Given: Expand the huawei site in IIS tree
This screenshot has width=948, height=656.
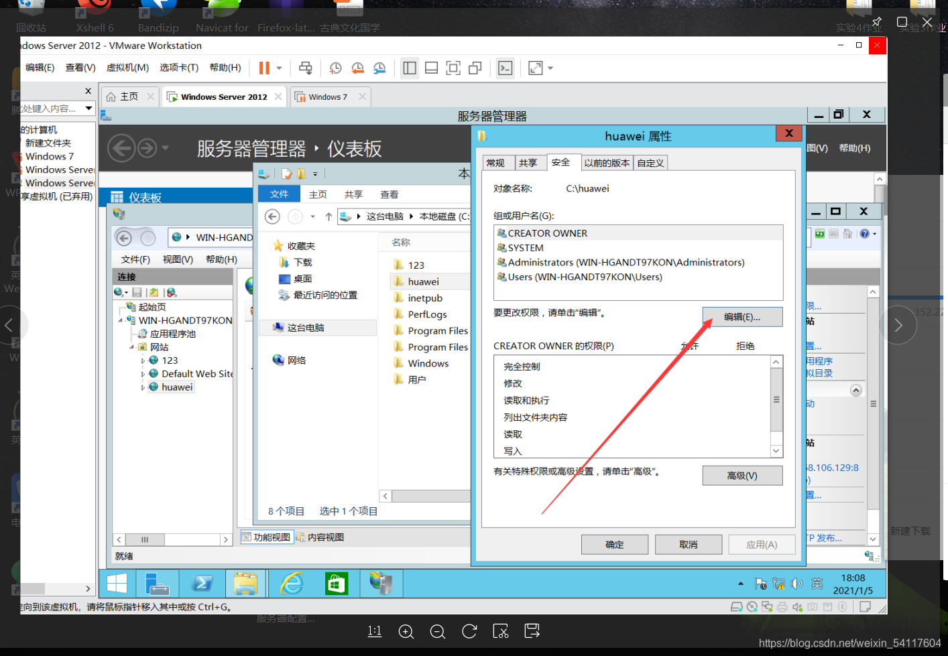Looking at the screenshot, I should [x=143, y=387].
